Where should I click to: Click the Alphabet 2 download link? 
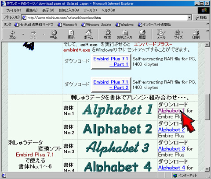click(171, 130)
